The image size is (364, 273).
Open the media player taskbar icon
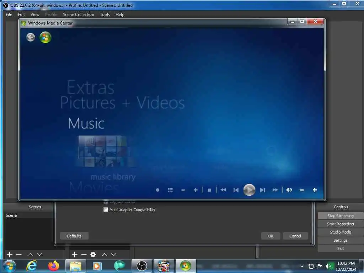point(97,266)
